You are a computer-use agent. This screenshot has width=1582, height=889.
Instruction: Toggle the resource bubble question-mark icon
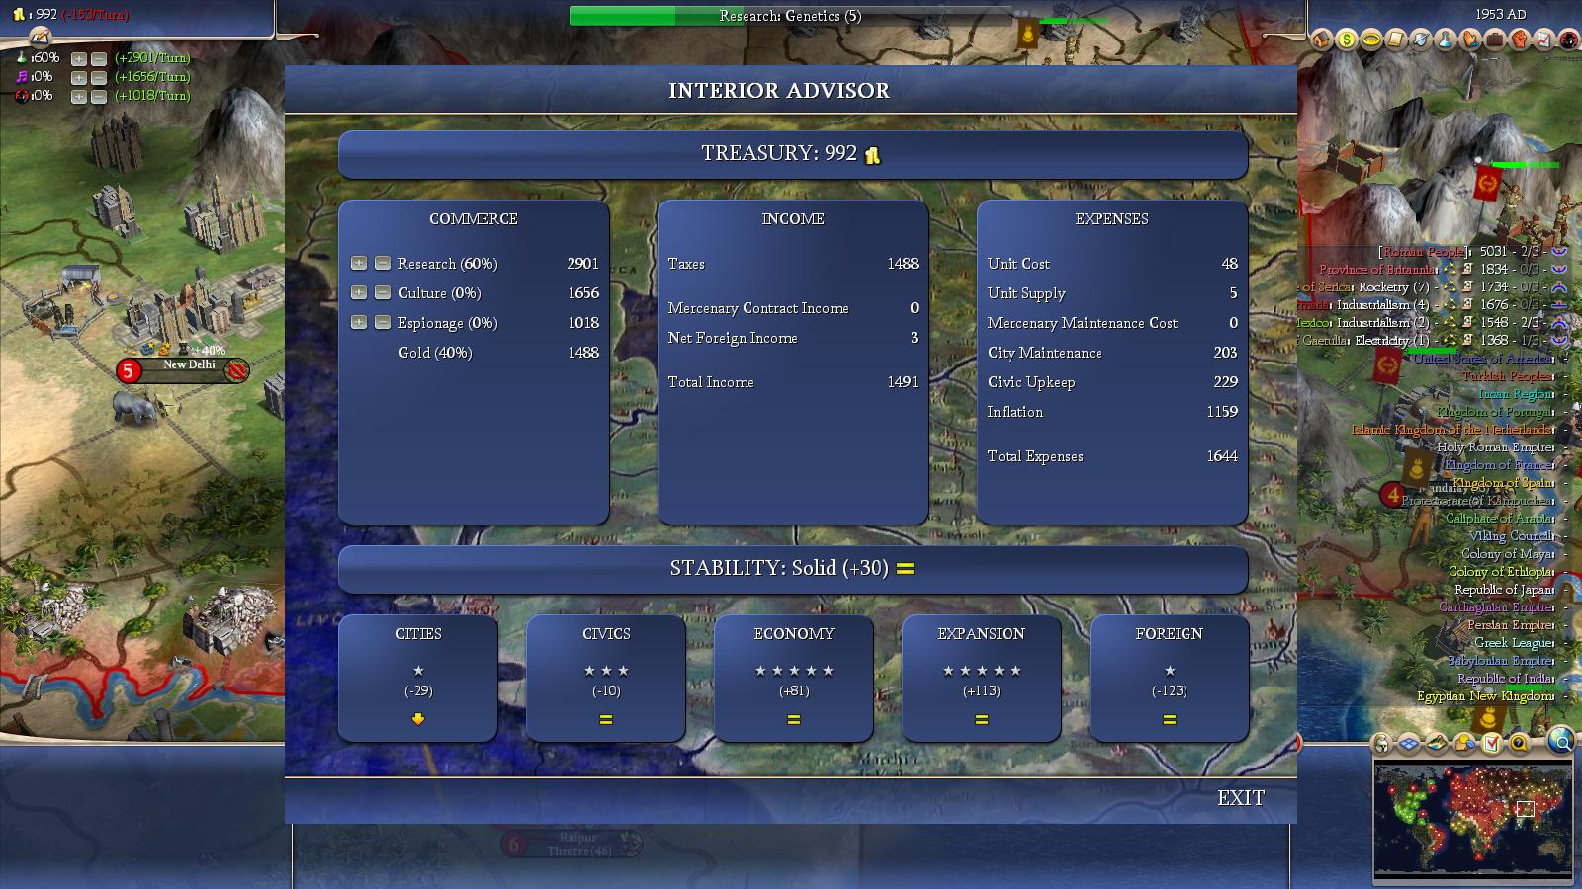pos(1519,744)
